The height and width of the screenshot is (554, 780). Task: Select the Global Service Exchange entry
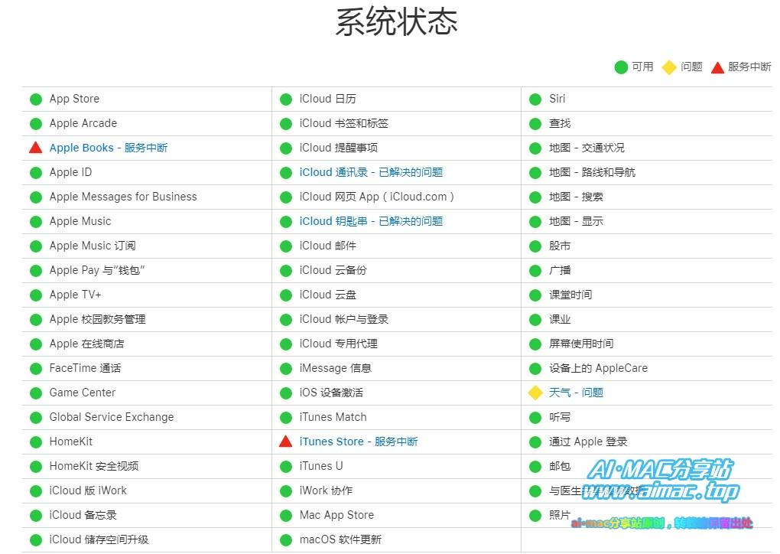(112, 417)
